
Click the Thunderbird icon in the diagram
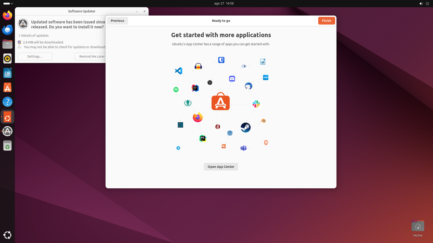[x=248, y=86]
